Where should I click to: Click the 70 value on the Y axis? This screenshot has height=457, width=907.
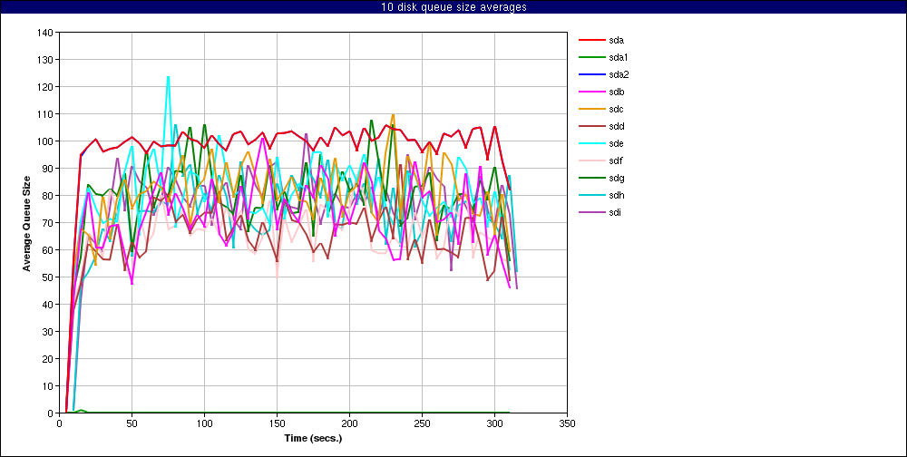coord(49,223)
